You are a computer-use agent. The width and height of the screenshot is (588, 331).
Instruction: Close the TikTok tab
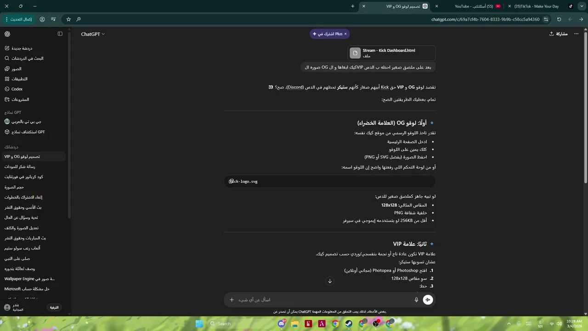click(x=509, y=6)
